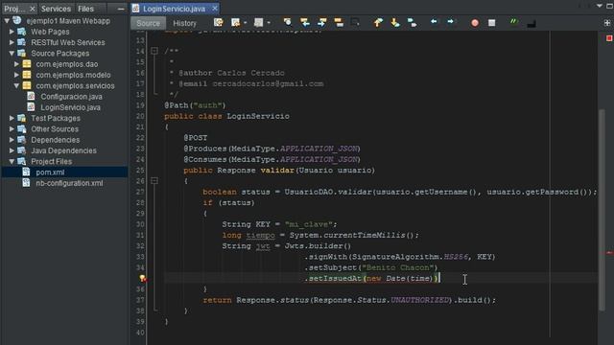Select com.ejemplos.dao package label
Viewport: 614px width, 345px height.
pos(67,64)
